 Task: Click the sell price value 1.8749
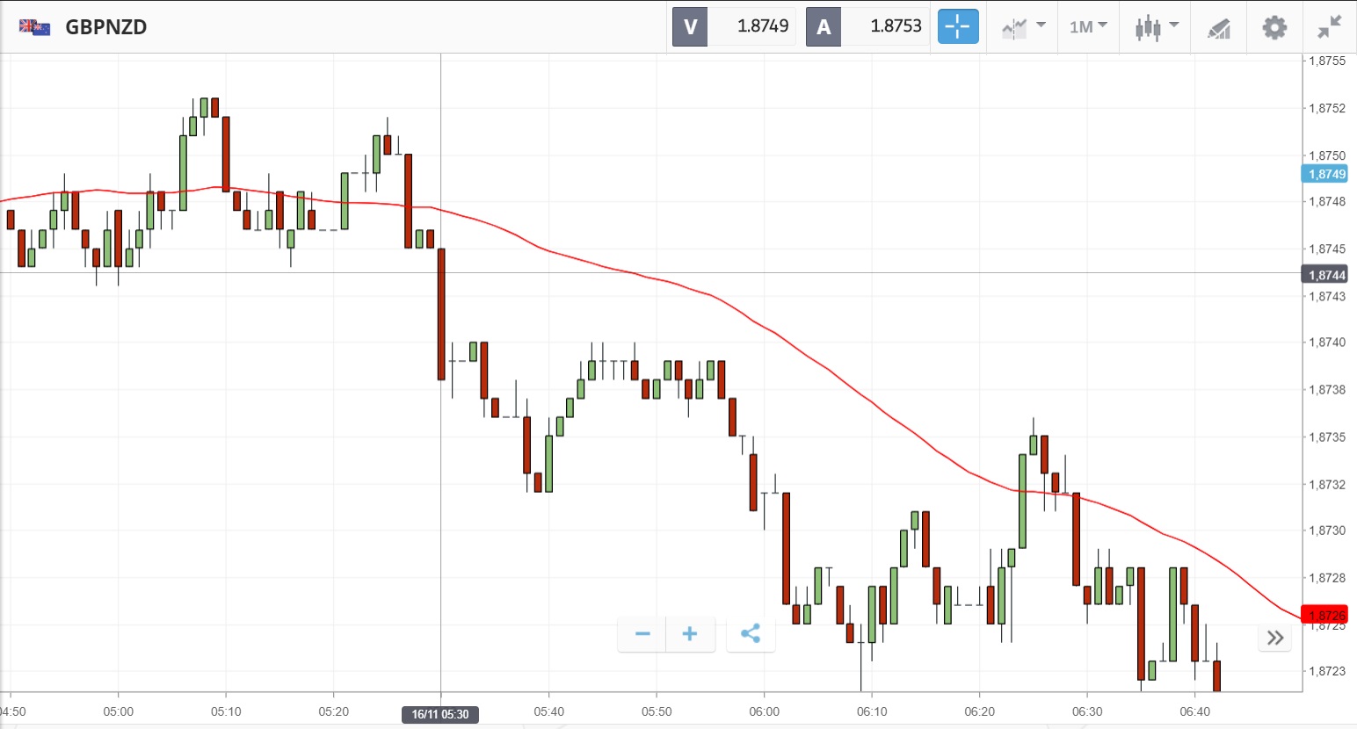[762, 26]
